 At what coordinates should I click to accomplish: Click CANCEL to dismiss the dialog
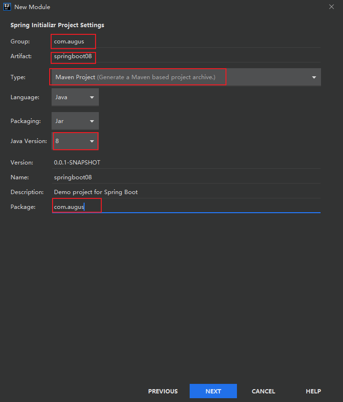[x=263, y=391]
